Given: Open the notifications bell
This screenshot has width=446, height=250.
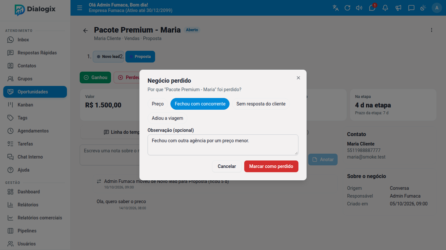Looking at the screenshot, I should pos(385,8).
